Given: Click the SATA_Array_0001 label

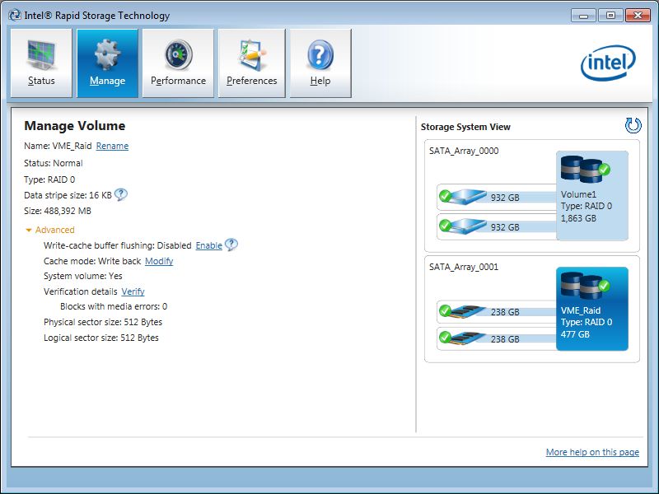Looking at the screenshot, I should [464, 267].
